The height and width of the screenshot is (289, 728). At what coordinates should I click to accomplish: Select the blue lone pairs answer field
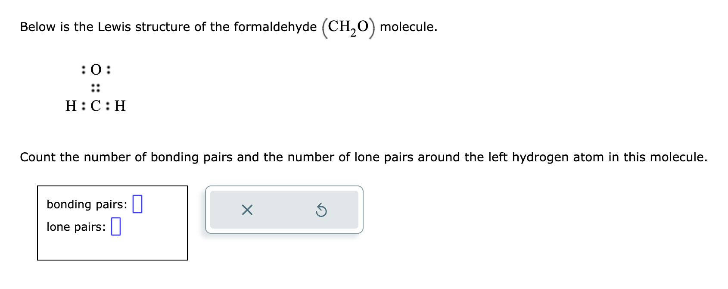116,226
